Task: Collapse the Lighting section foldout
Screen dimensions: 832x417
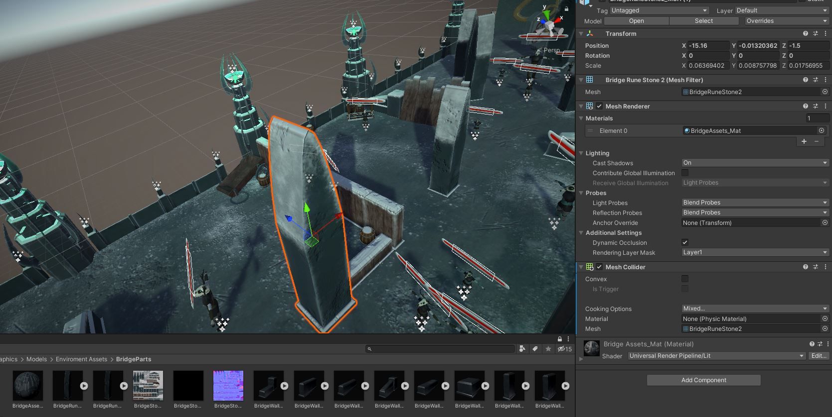Action: pos(581,153)
